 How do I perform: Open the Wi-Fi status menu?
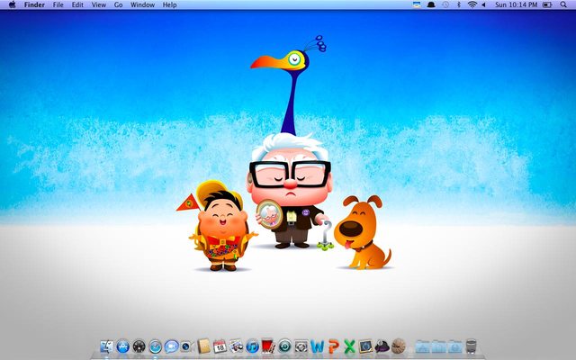[472, 4]
